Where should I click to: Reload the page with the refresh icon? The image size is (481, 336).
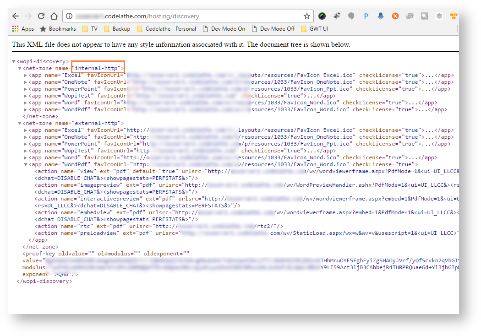41,16
